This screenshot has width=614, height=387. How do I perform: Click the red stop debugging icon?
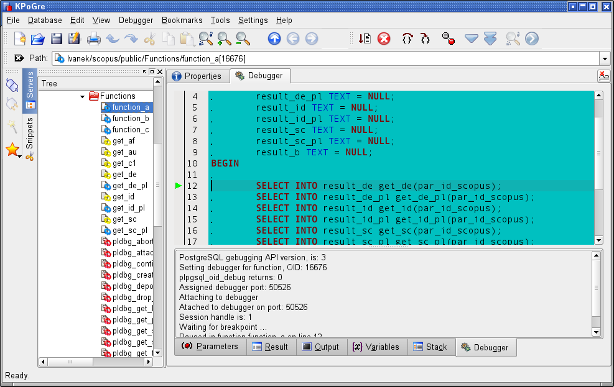(384, 39)
